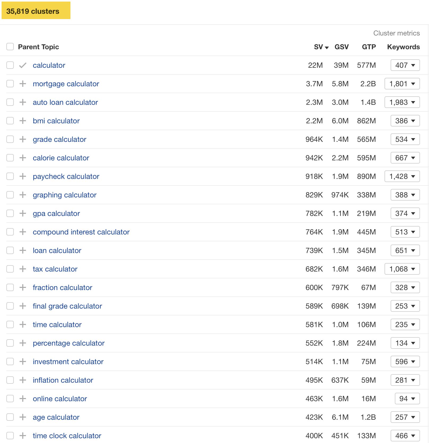Click the checkmark icon beside calculator
Screen dimensions: 429x443
tap(23, 65)
